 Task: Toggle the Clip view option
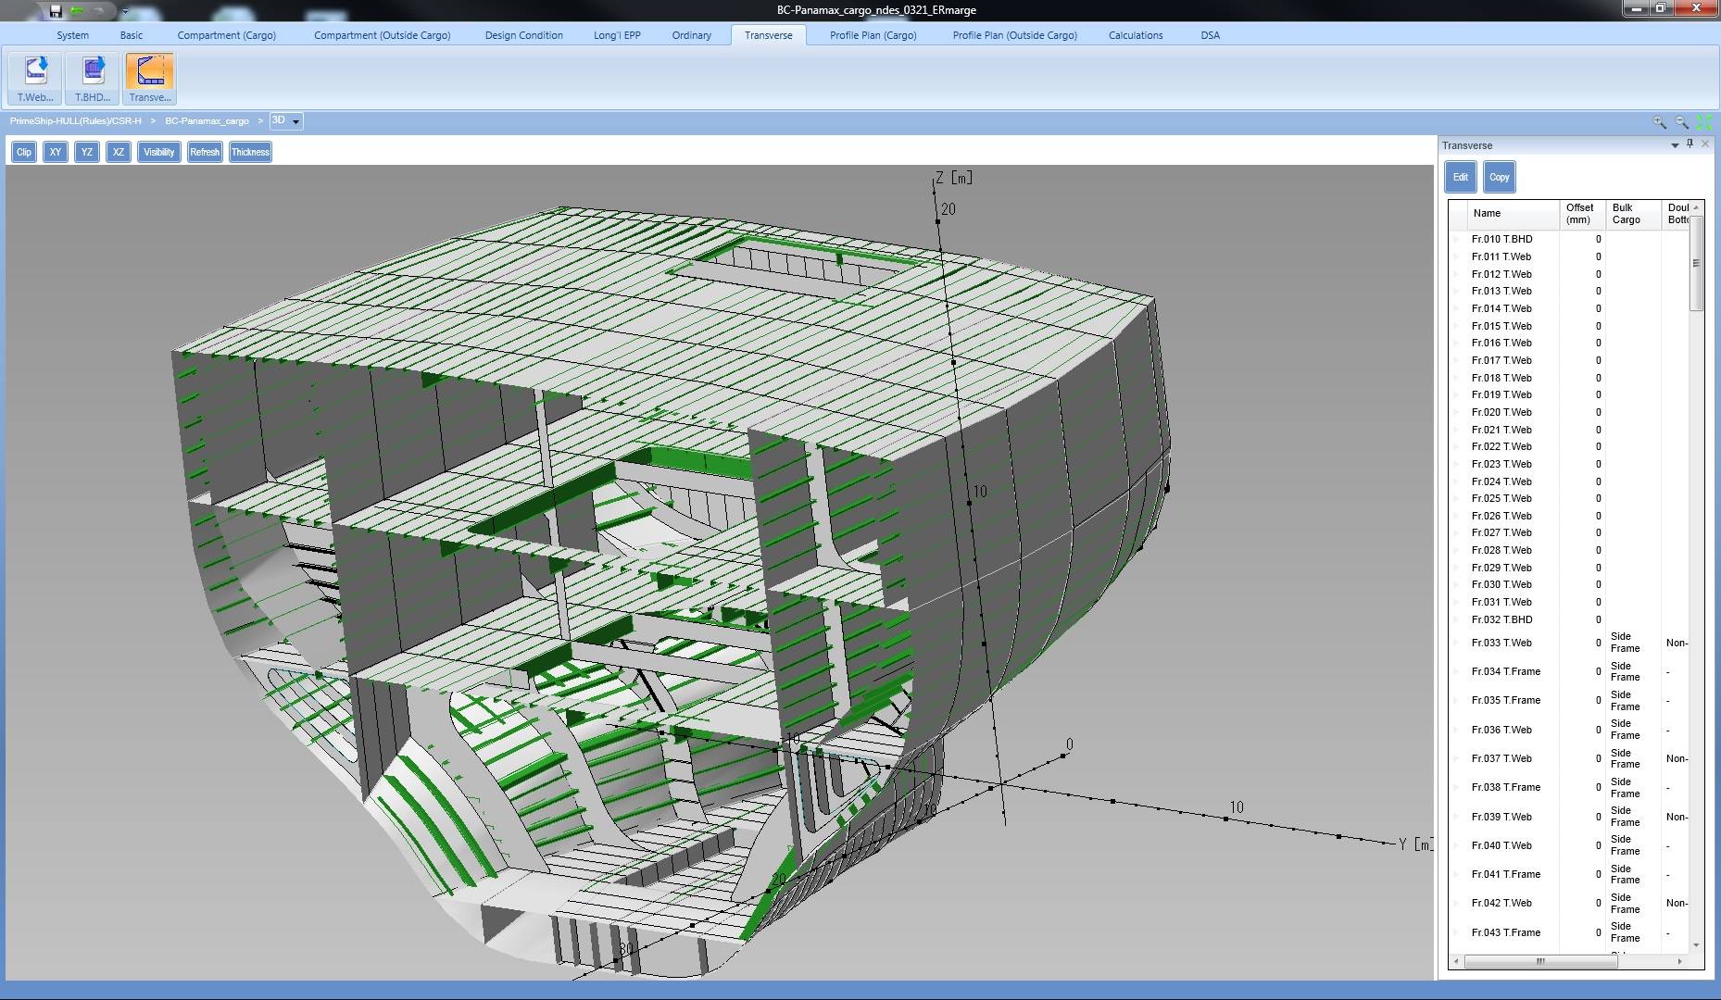point(24,152)
